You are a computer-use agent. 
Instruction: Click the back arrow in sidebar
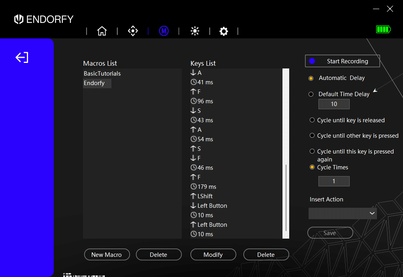click(22, 58)
